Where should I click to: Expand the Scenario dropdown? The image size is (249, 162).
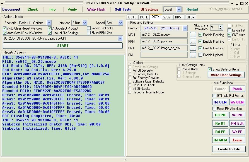tap(49, 23)
